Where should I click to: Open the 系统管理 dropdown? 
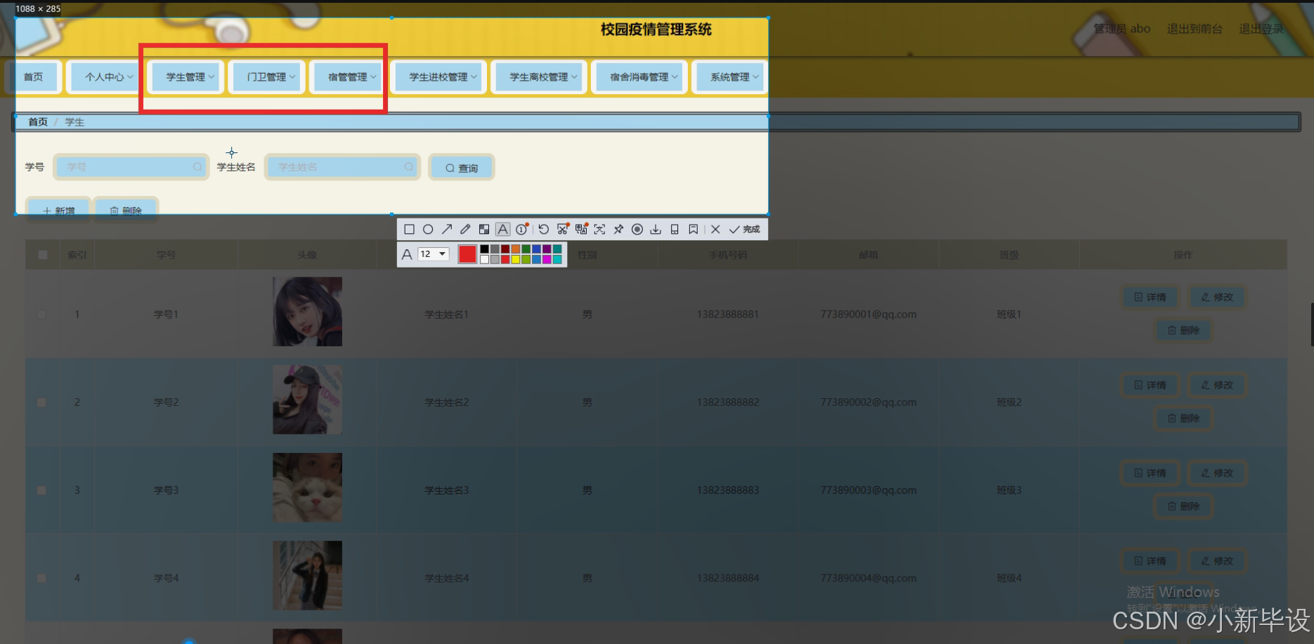[x=729, y=77]
